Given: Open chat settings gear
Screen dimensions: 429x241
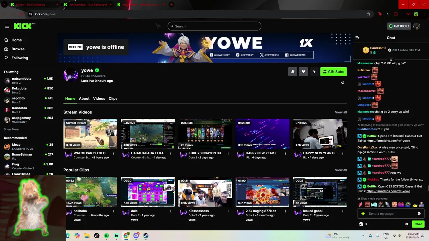Looking at the screenshot, I should click(407, 224).
